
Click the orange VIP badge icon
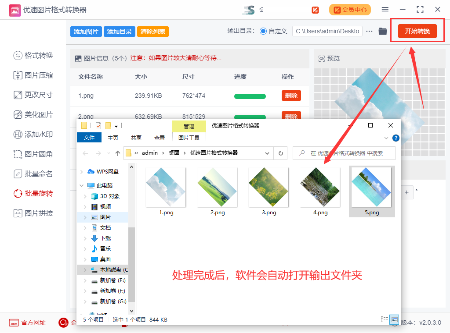[x=315, y=10]
